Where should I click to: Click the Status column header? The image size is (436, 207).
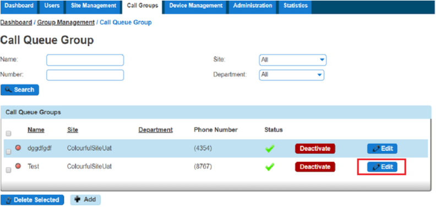pyautogui.click(x=274, y=130)
